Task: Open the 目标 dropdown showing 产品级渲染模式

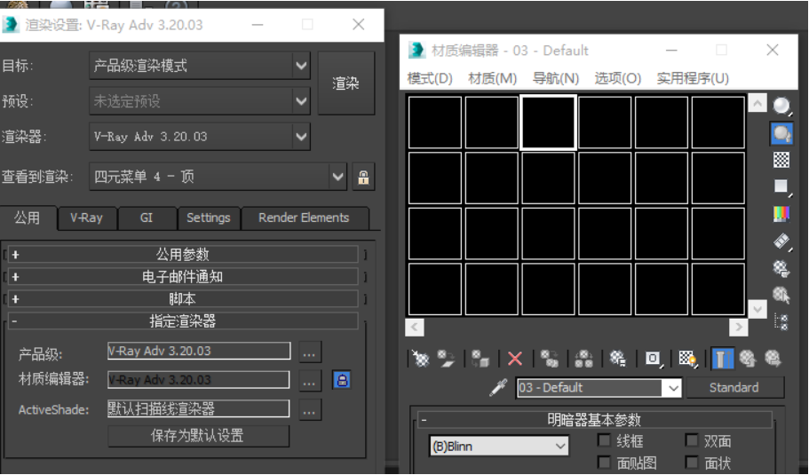Action: (x=200, y=66)
